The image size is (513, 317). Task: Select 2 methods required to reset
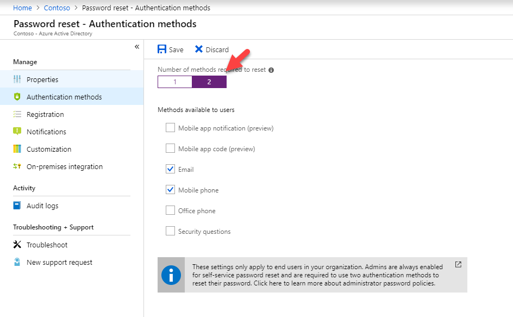click(x=209, y=82)
